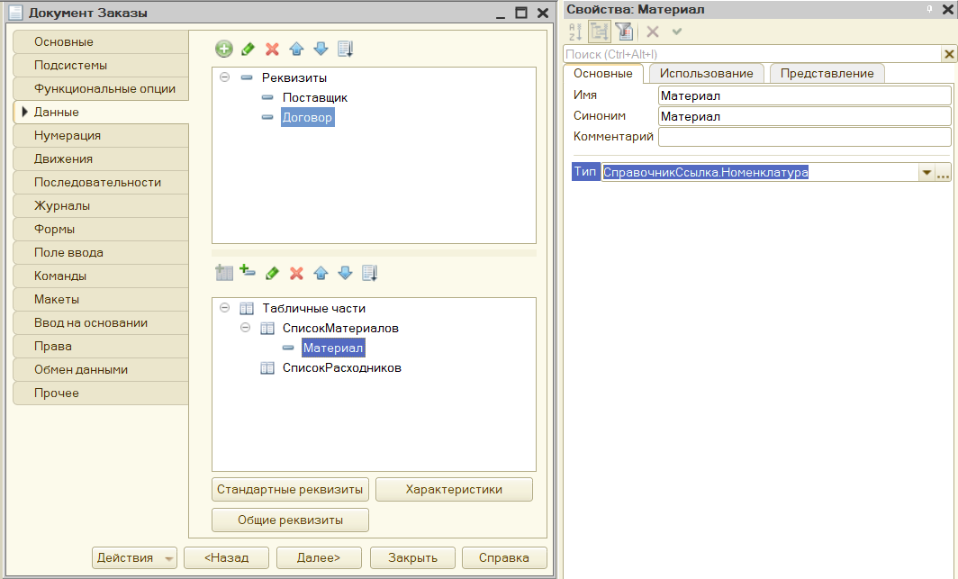Click list icon above Табличные части
958x579 pixels.
[370, 273]
